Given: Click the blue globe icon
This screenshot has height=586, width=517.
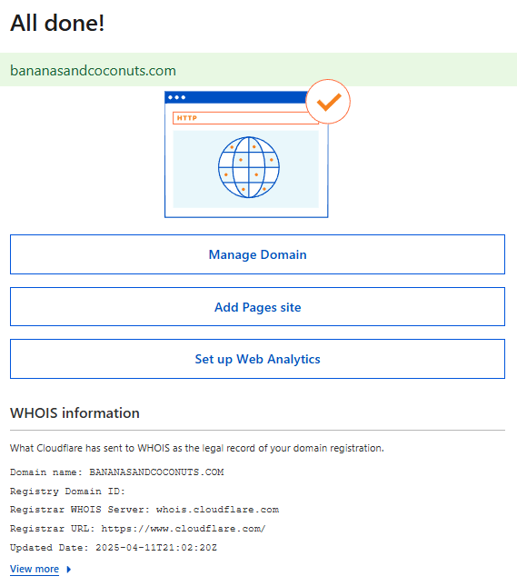Looking at the screenshot, I should point(249,167).
